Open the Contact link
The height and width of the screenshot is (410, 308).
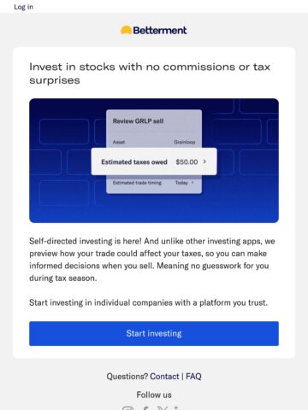tap(164, 377)
